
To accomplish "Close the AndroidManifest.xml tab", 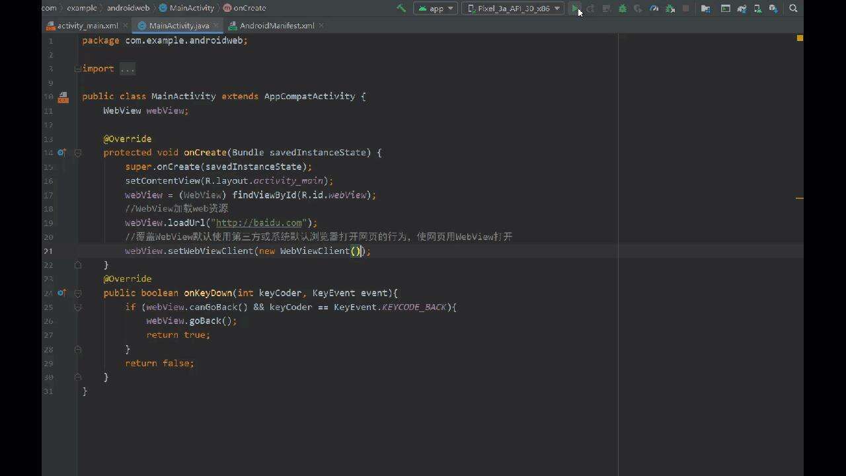I will [321, 26].
